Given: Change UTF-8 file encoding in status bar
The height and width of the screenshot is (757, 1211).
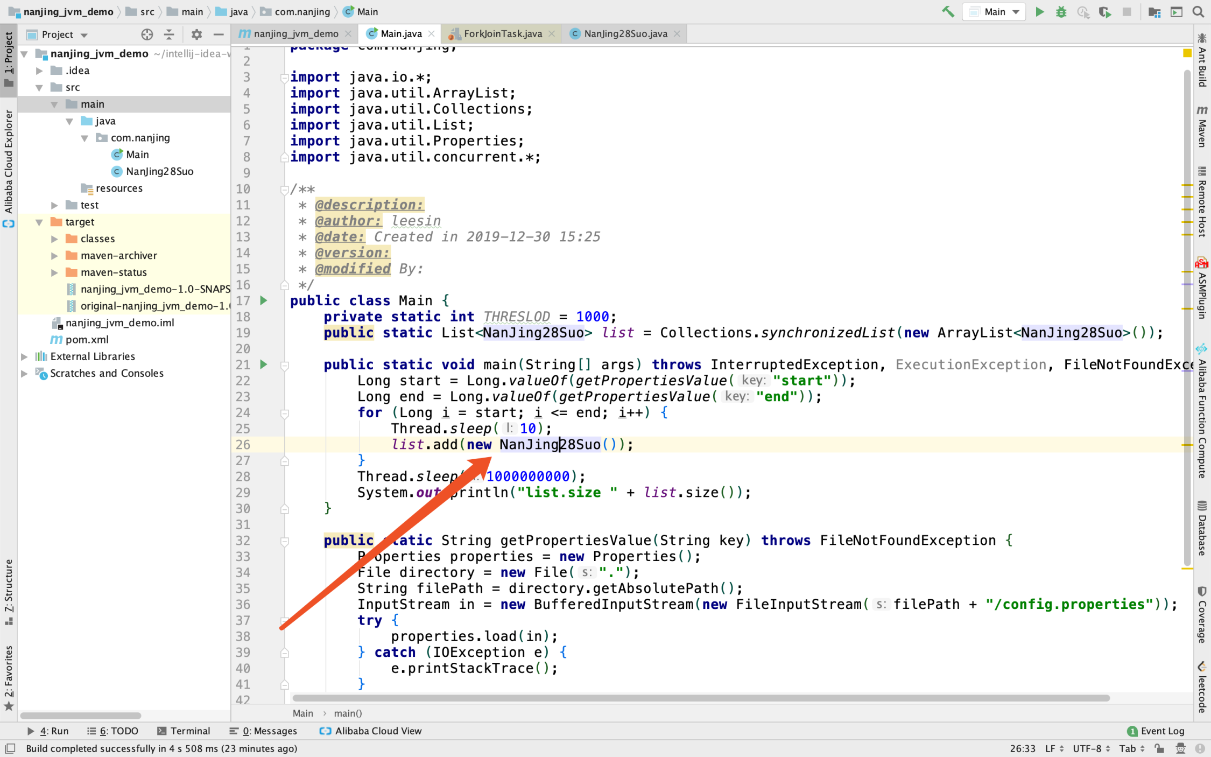Looking at the screenshot, I should pos(1092,748).
